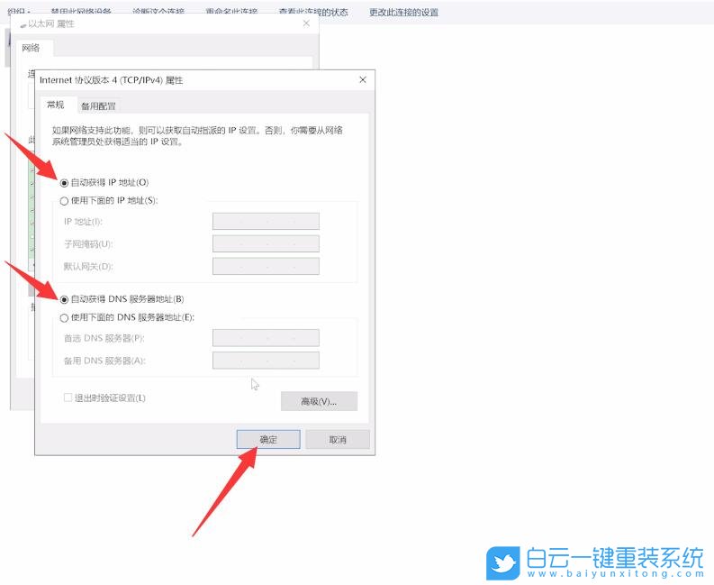Click the 首选 DNS 服务器 field
Image resolution: width=714 pixels, height=585 pixels.
266,338
